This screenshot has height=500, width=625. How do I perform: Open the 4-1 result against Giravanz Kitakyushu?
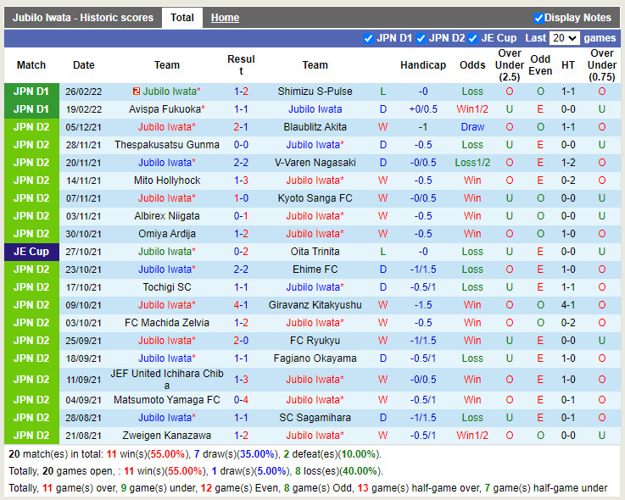[241, 305]
